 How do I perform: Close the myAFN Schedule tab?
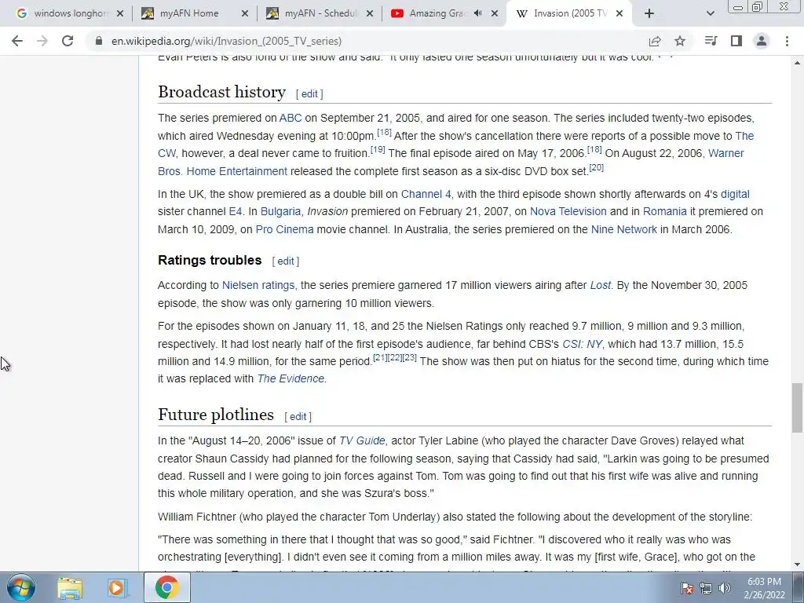pos(370,14)
